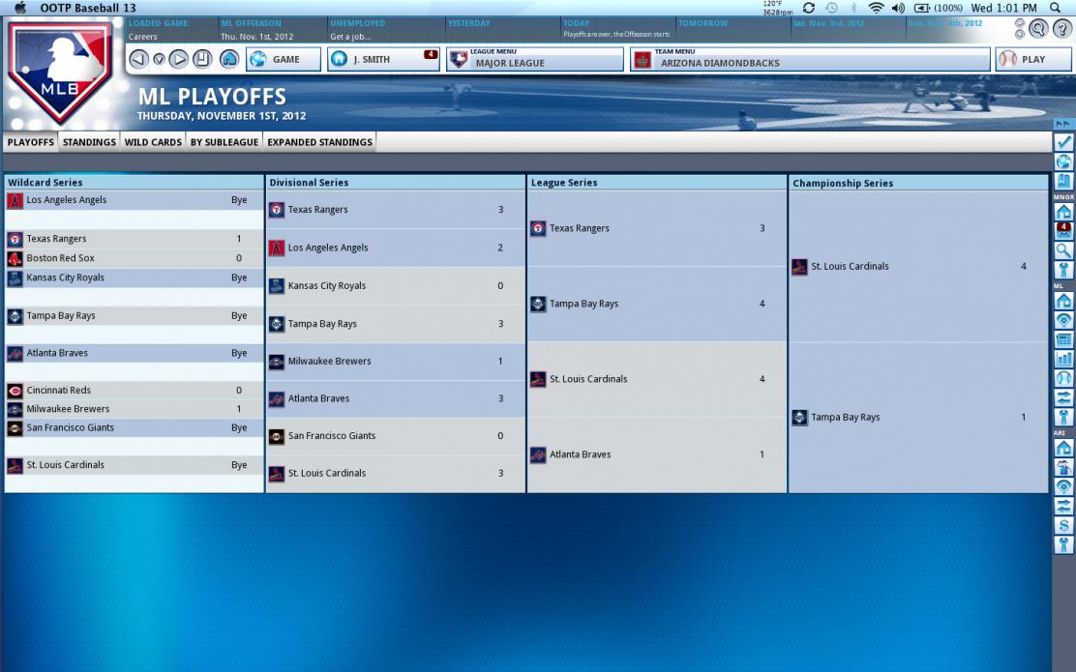Image resolution: width=1076 pixels, height=672 pixels.
Task: Go to the home screen icon in toolbar
Action: (229, 60)
